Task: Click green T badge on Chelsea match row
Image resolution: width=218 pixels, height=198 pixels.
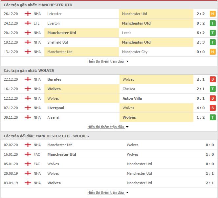Action: pyautogui.click(x=212, y=89)
